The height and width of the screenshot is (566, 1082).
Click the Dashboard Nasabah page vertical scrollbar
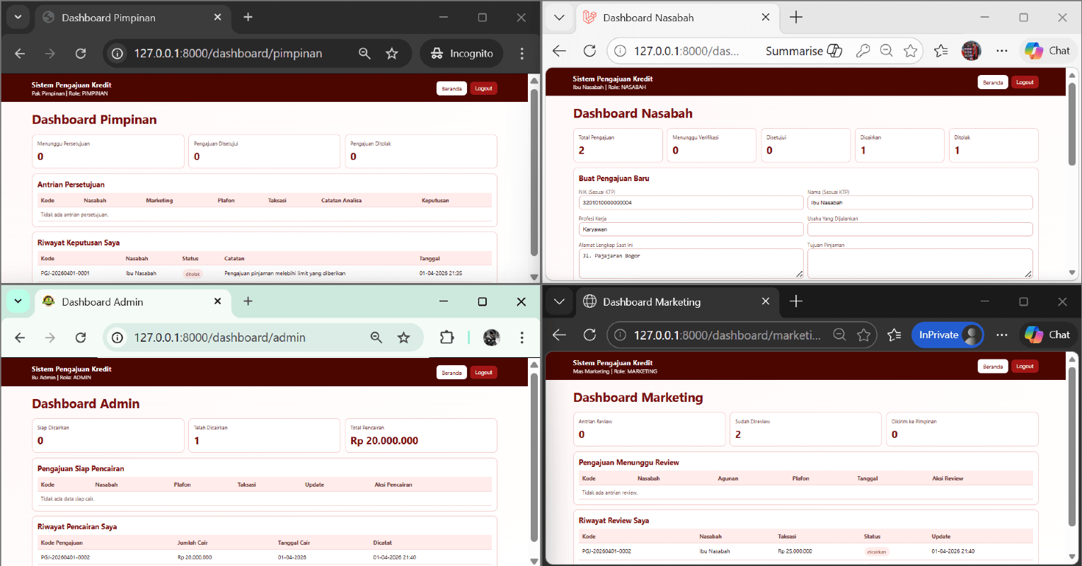coord(1072,124)
